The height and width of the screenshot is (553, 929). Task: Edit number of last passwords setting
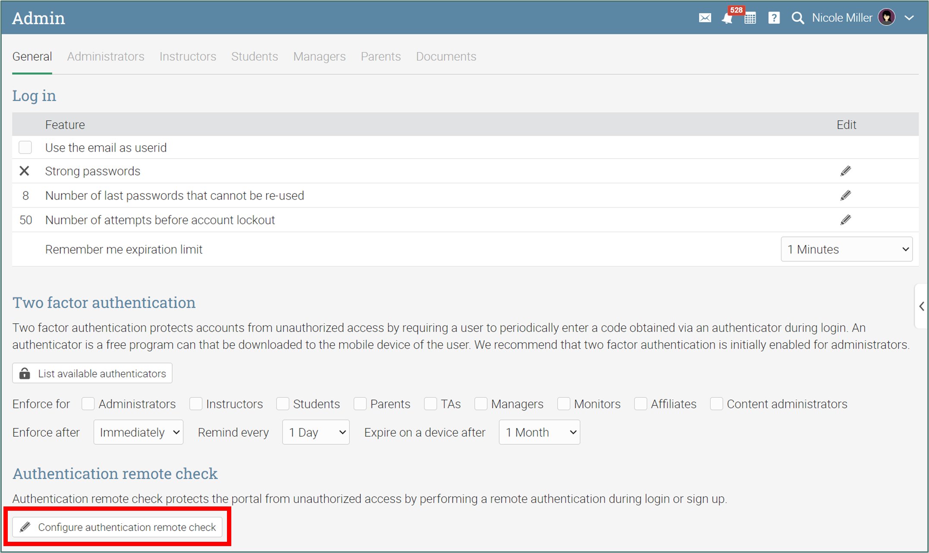coord(845,196)
